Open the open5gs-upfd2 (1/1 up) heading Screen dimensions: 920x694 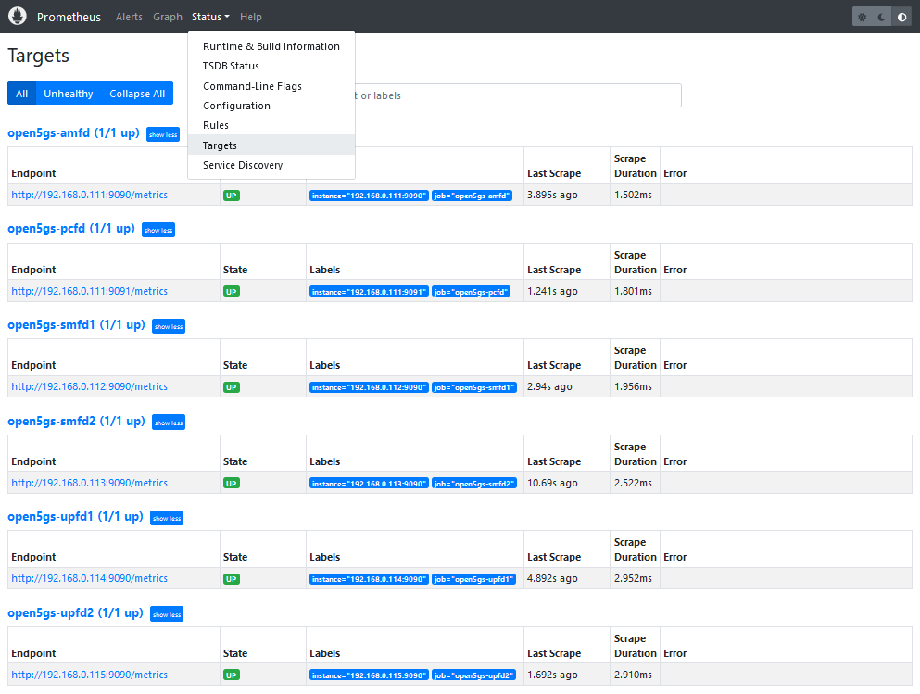pos(75,613)
